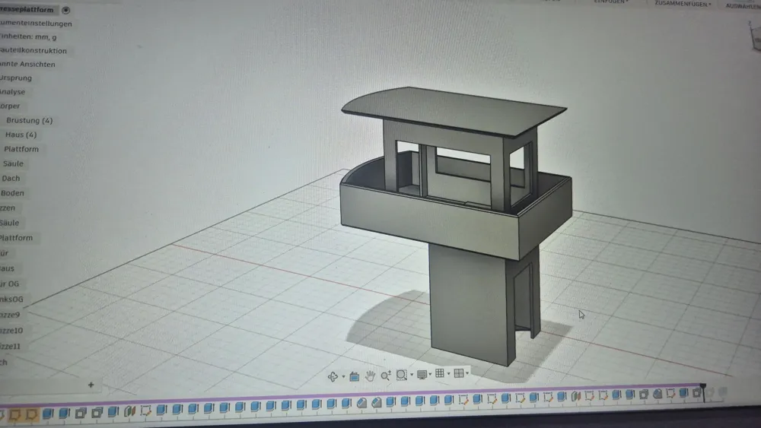Select the Körper folder in browser
Viewport: 761px width, 428px height.
[x=10, y=106]
